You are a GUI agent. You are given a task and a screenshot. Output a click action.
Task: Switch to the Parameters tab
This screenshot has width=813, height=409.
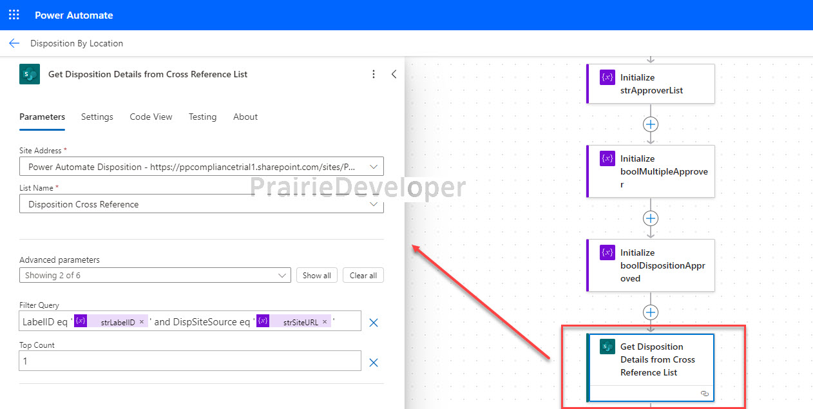[x=42, y=117]
